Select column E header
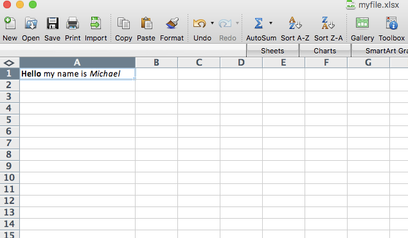Viewport: 408px width, 238px height. pyautogui.click(x=283, y=62)
